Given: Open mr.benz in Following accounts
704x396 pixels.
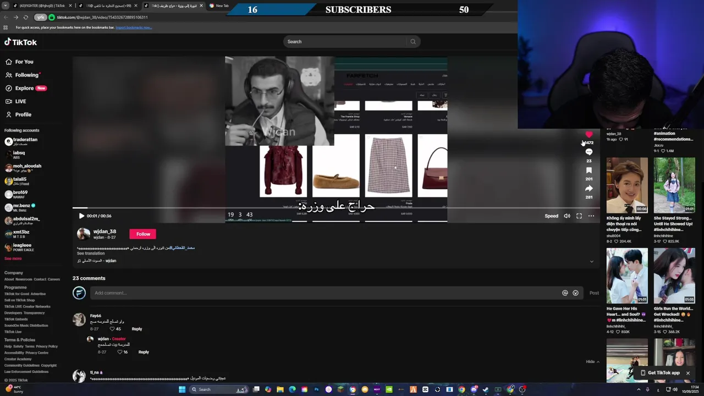Looking at the screenshot, I should point(20,207).
